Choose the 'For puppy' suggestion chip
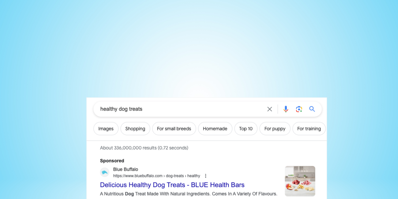The height and width of the screenshot is (199, 398). (x=275, y=129)
